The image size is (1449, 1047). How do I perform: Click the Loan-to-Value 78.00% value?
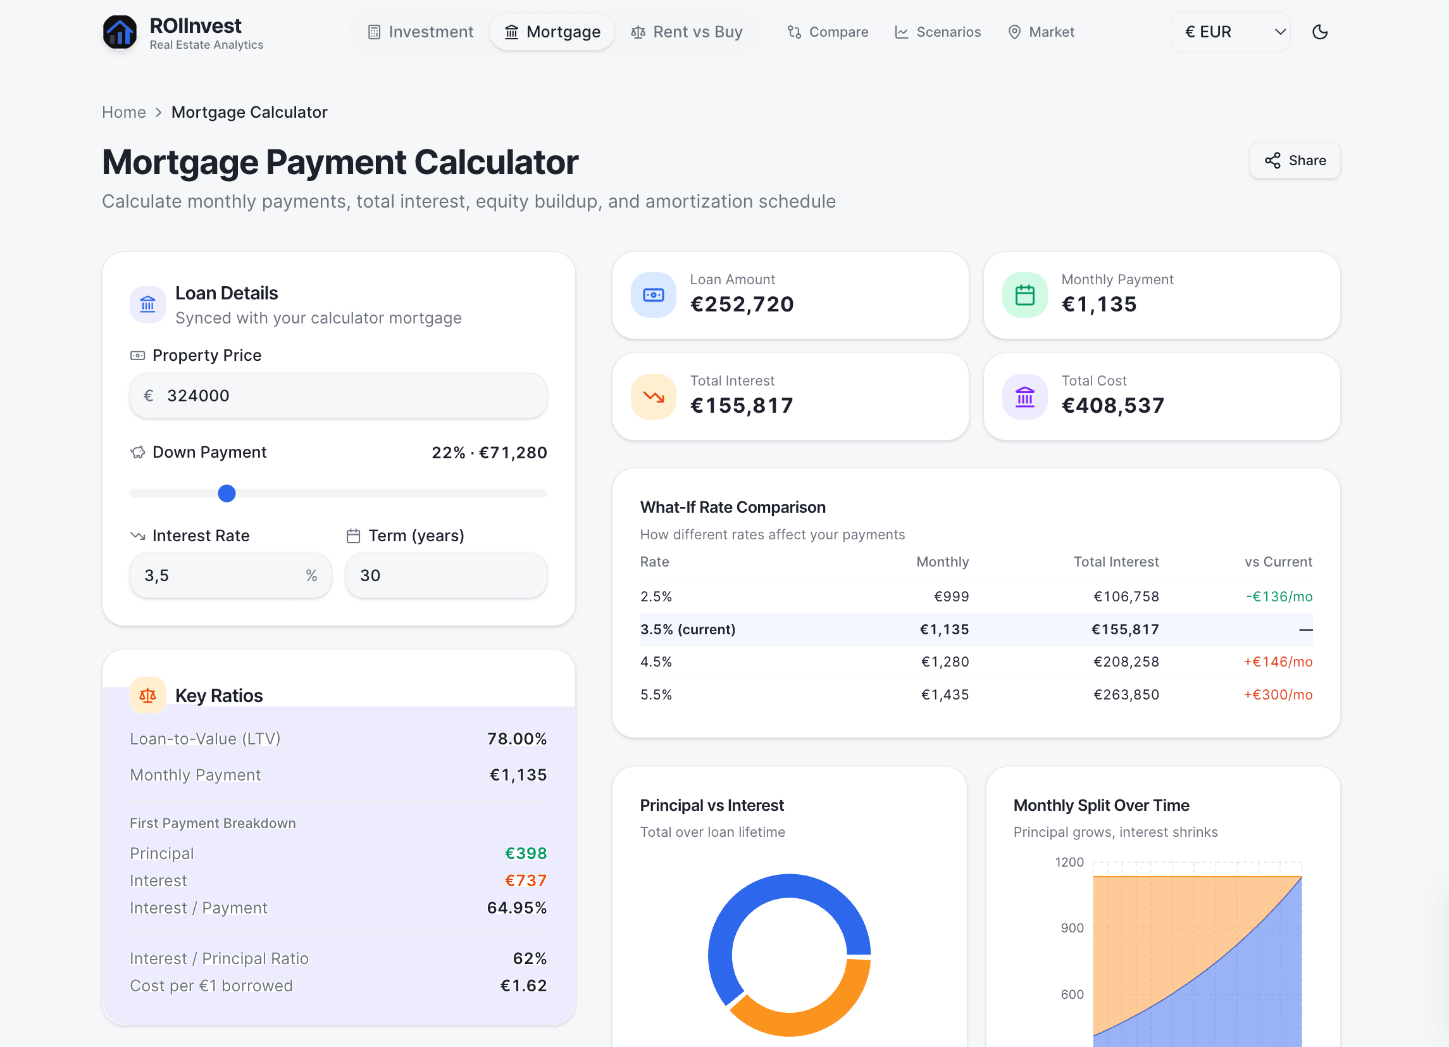(x=517, y=739)
